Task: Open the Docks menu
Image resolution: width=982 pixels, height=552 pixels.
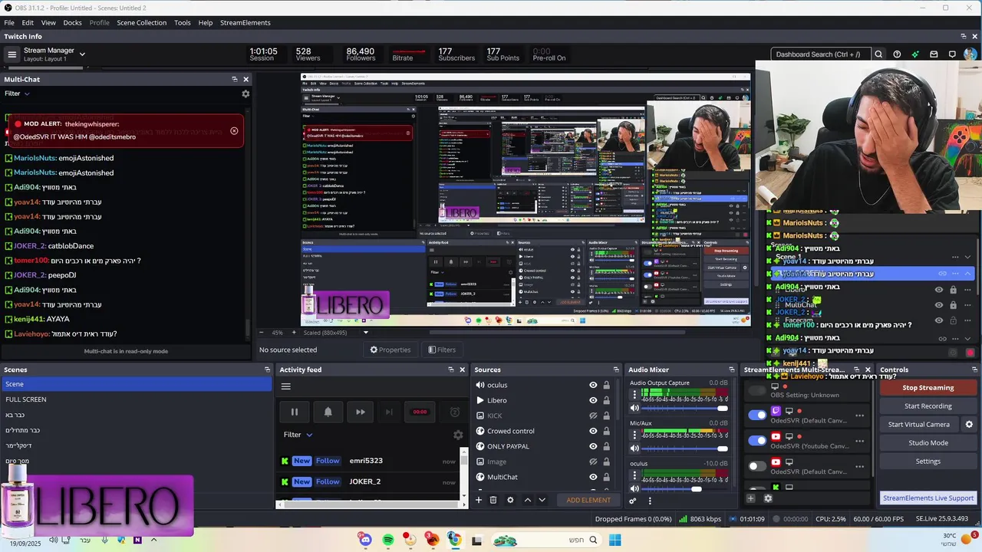Action: tap(72, 22)
